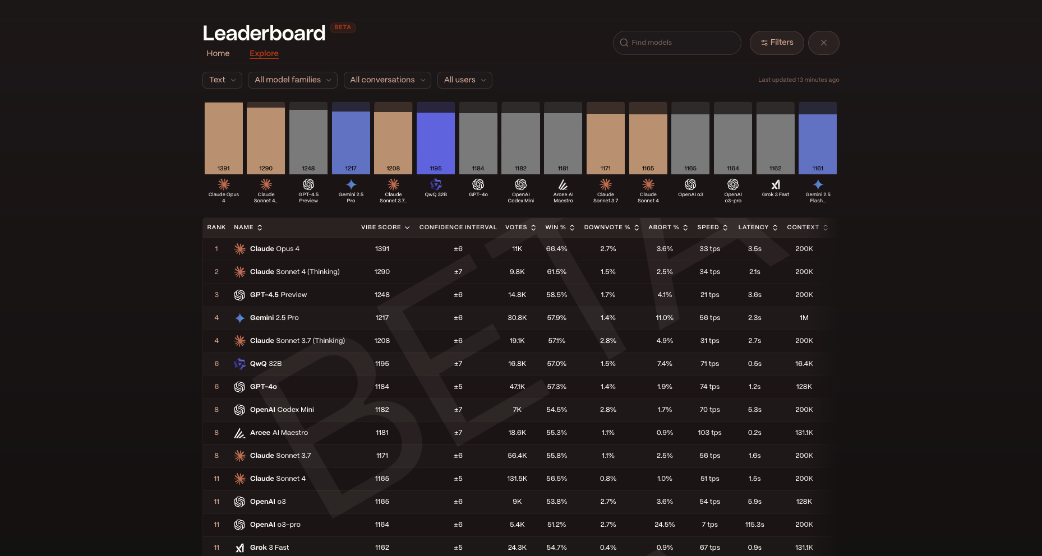Sort table by Context column
Screen dimensions: 1042x556
pos(808,228)
